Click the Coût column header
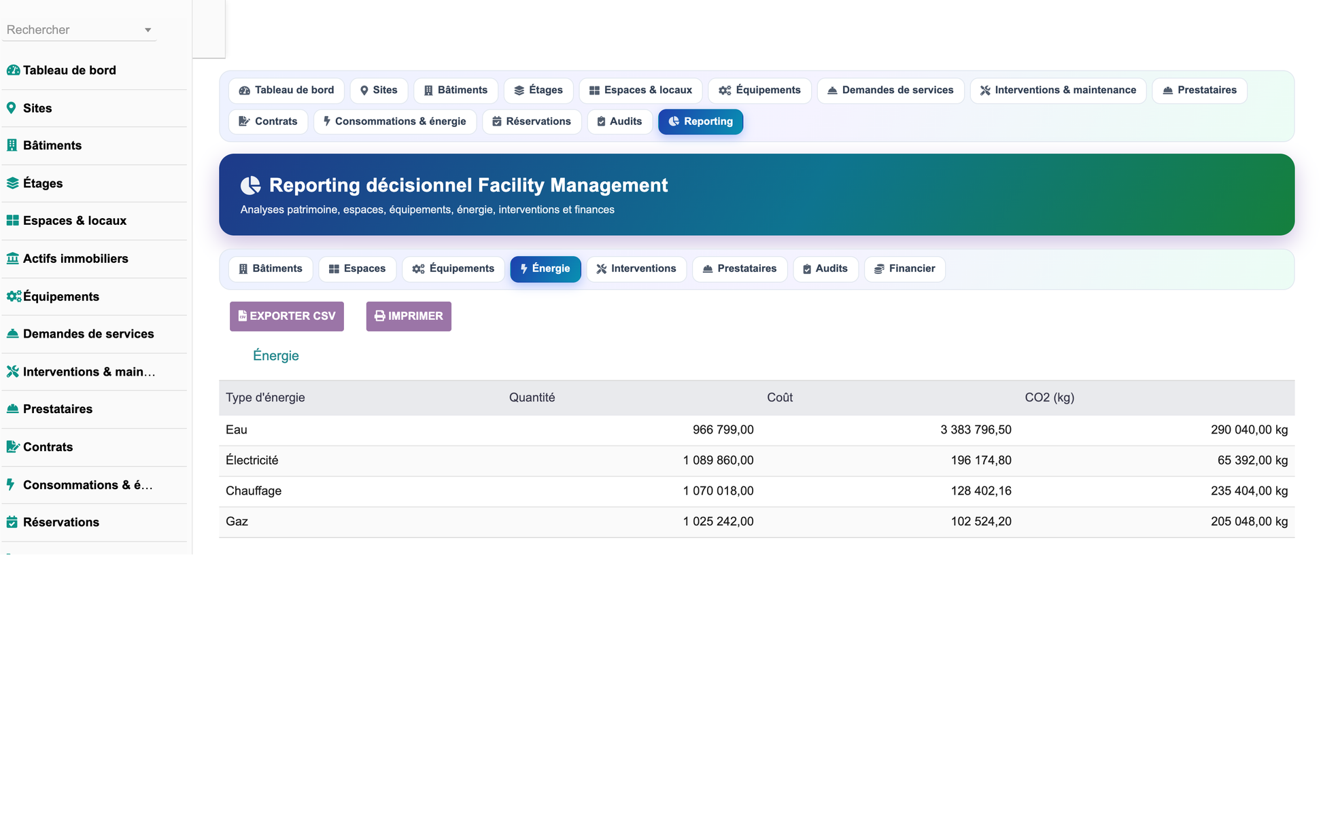The width and height of the screenshot is (1323, 818). 780,397
